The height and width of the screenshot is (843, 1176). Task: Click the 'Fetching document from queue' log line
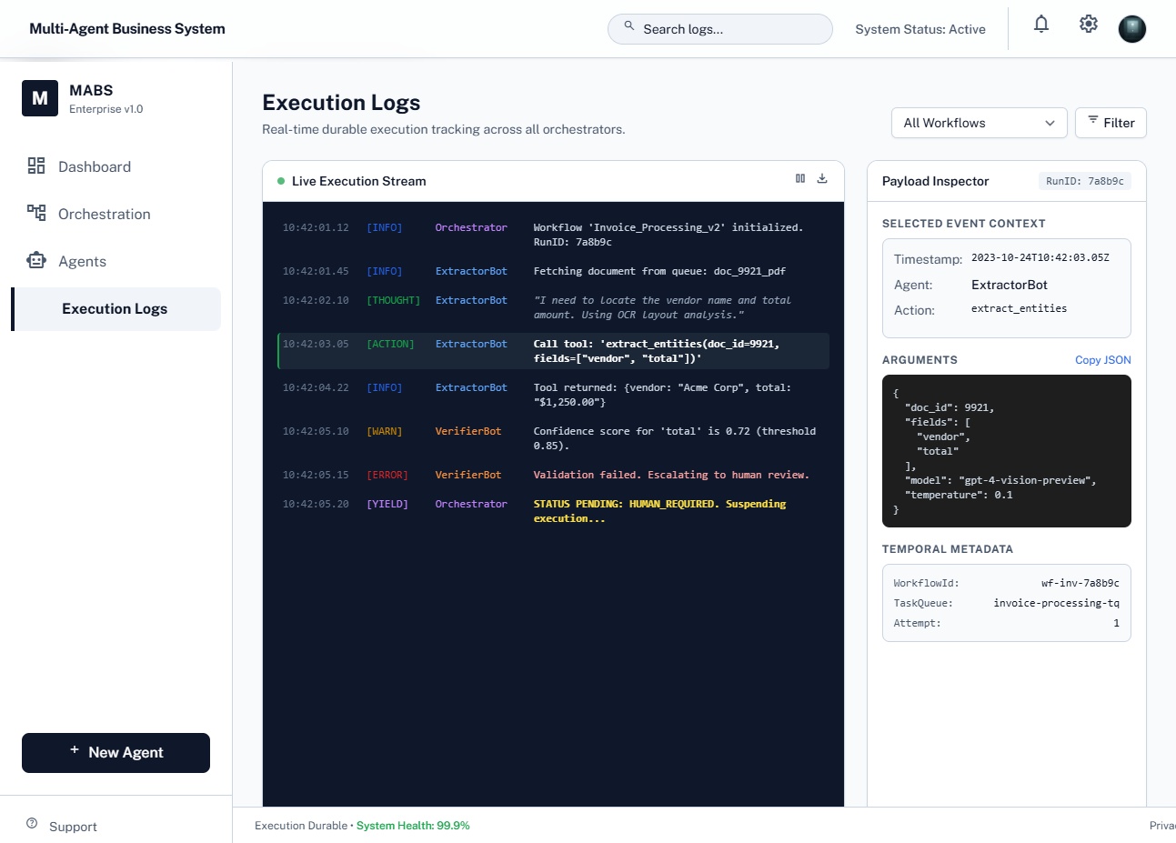click(x=553, y=271)
